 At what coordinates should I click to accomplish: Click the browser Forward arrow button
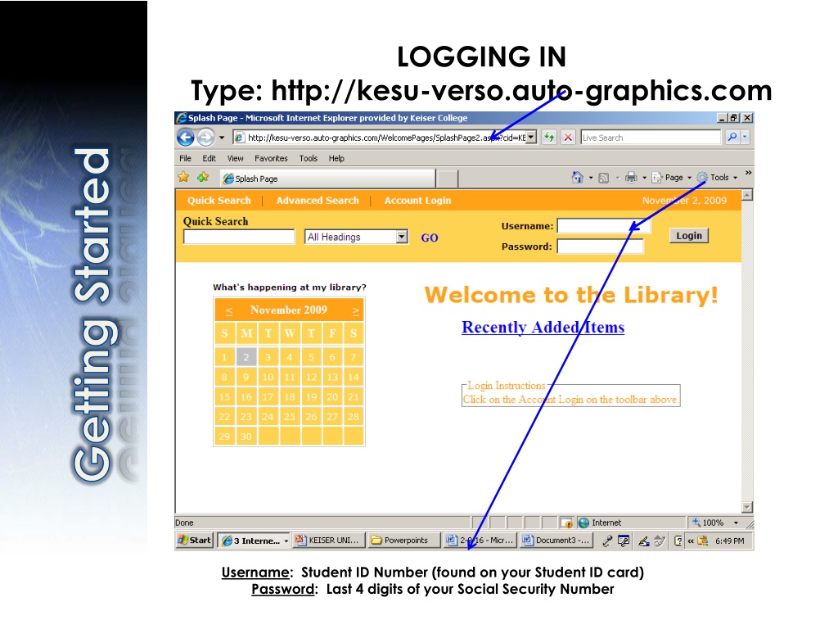[x=205, y=138]
